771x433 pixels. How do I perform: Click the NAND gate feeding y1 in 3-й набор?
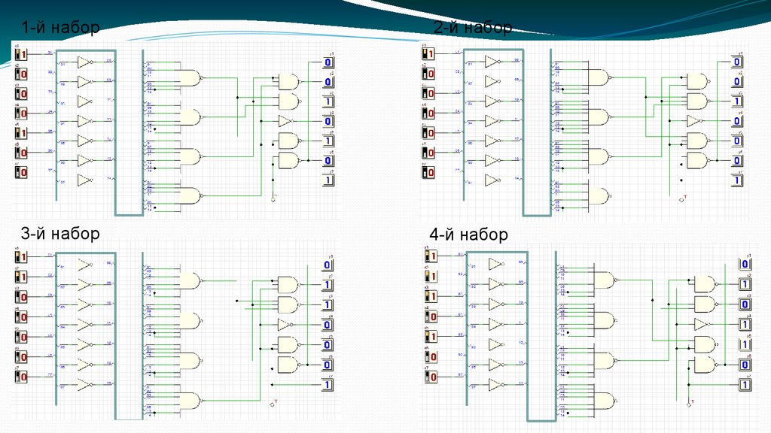288,284
